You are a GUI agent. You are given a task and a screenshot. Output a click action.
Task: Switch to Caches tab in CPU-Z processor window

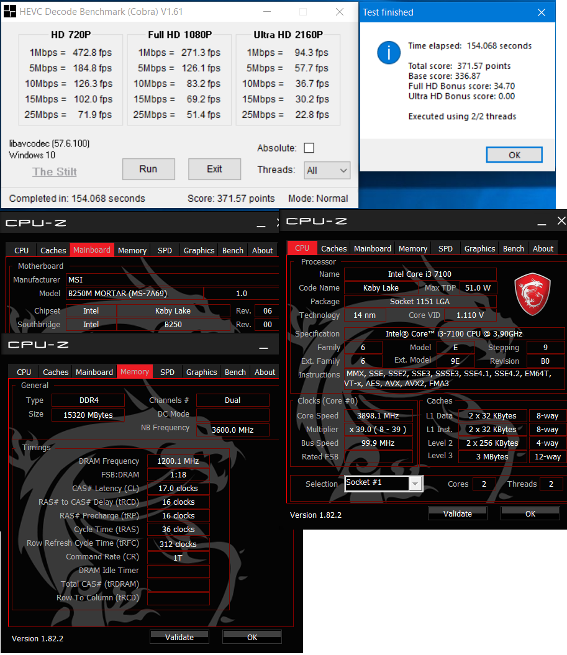coord(334,248)
